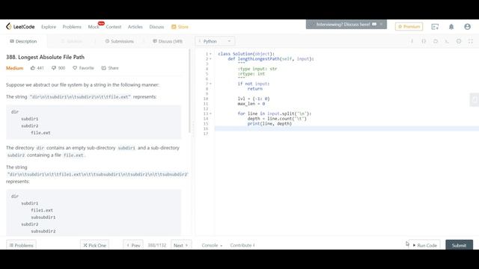Open the editor settings icon
Image resolution: width=479 pixels, height=269 pixels.
pyautogui.click(x=459, y=41)
